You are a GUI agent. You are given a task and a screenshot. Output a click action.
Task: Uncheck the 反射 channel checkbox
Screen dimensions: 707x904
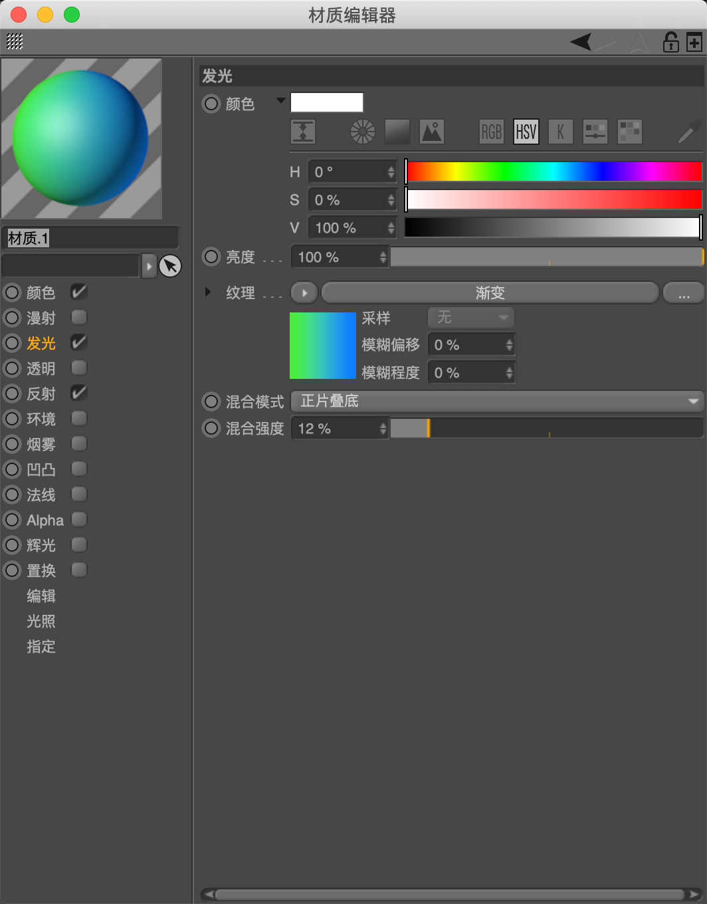point(79,394)
